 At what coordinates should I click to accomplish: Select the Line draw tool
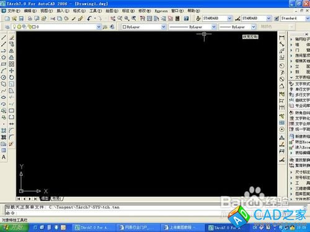coord(4,38)
